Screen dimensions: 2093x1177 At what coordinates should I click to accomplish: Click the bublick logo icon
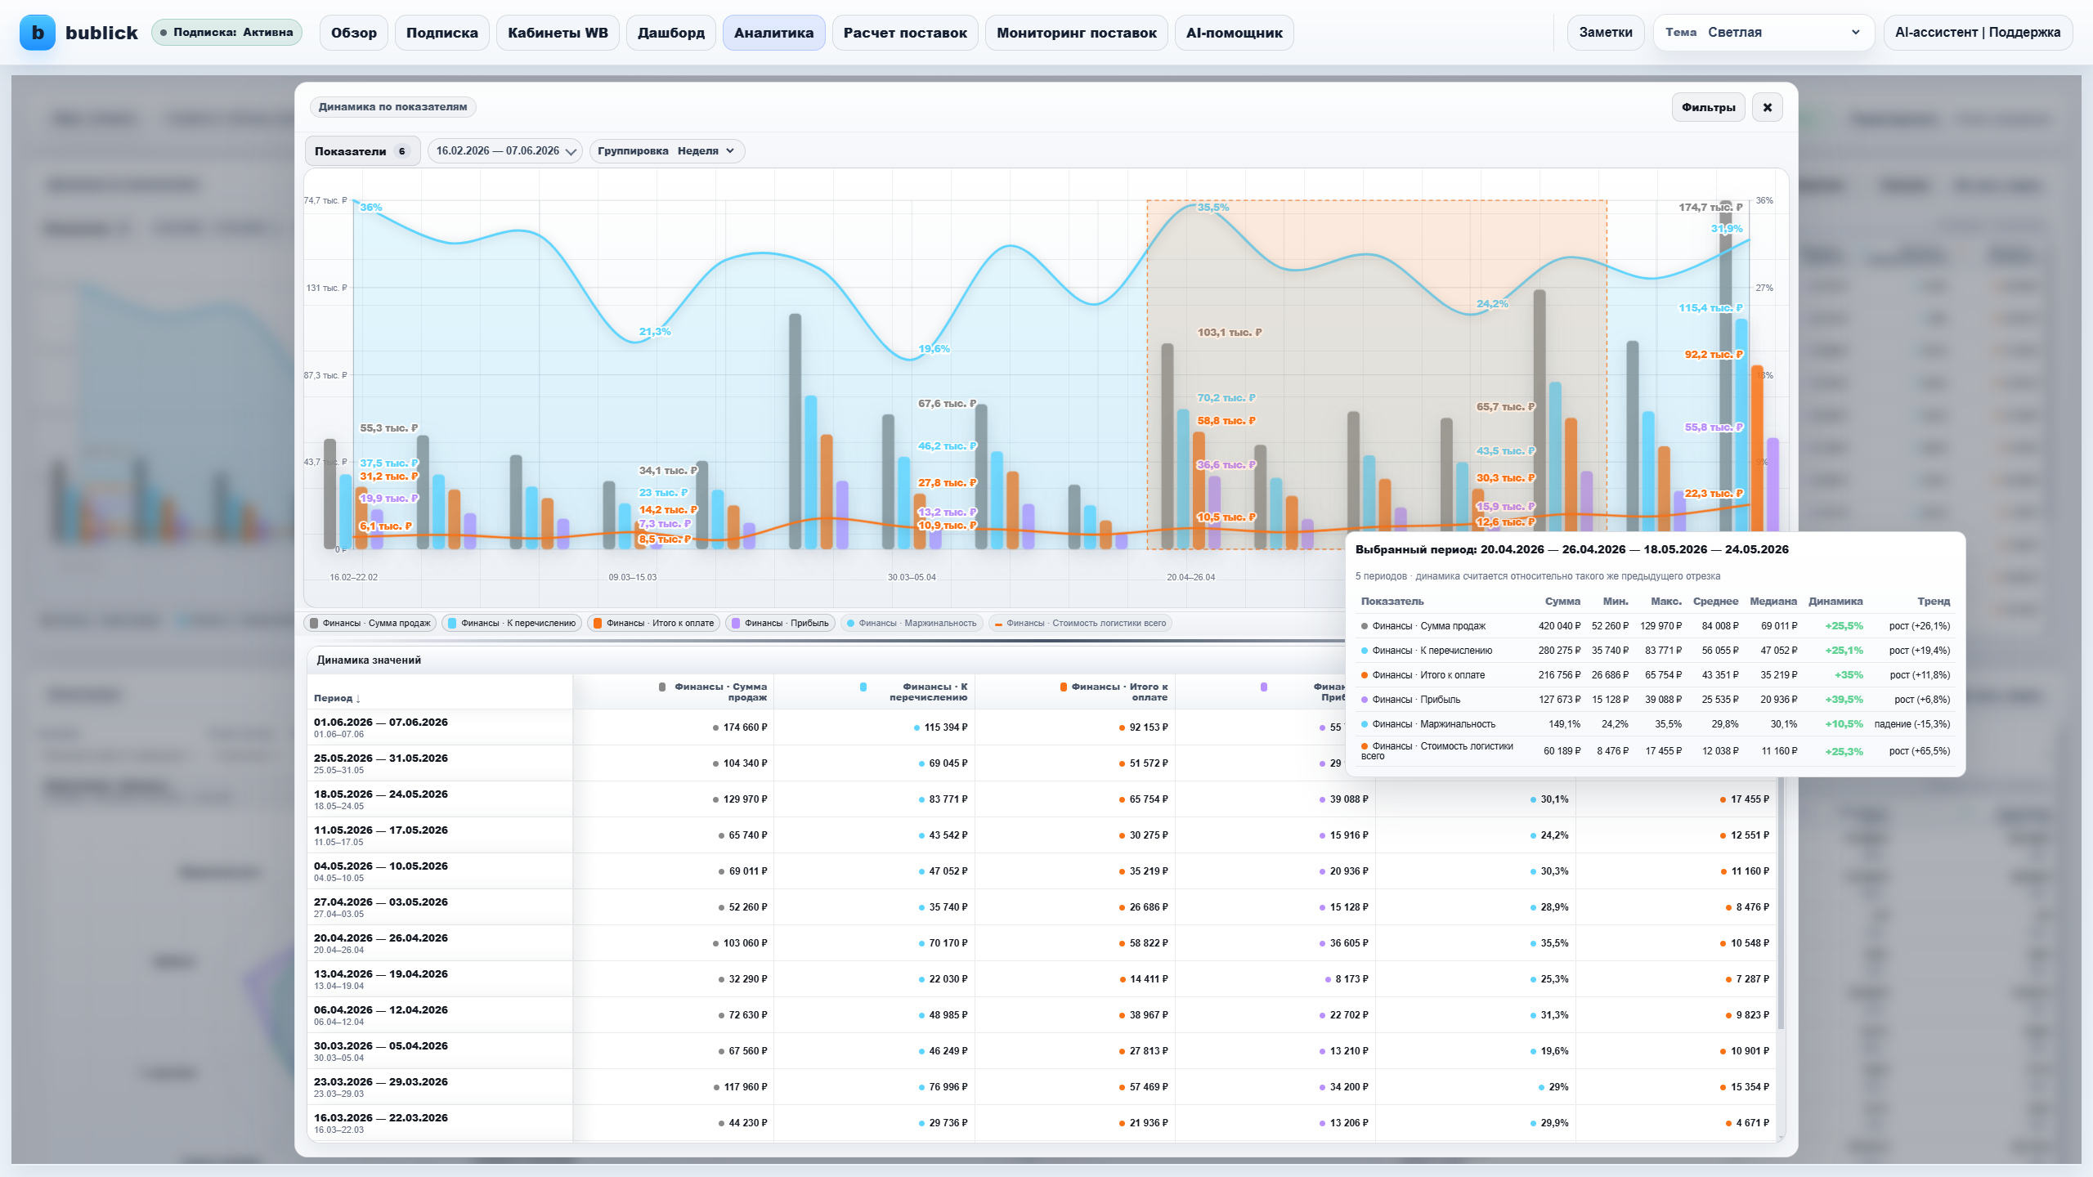(x=37, y=33)
